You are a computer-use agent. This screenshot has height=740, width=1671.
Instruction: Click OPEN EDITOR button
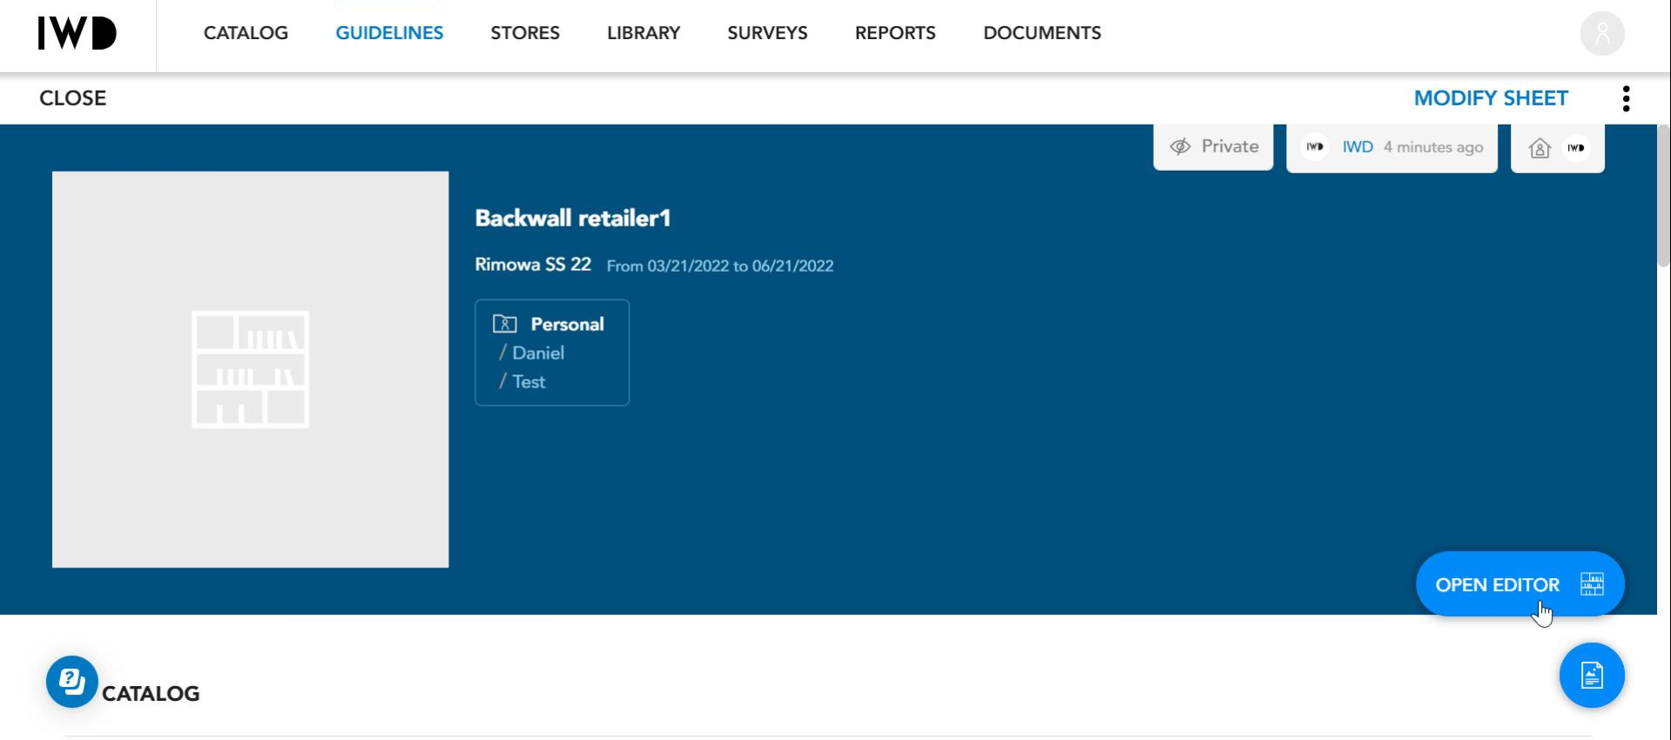(x=1519, y=584)
